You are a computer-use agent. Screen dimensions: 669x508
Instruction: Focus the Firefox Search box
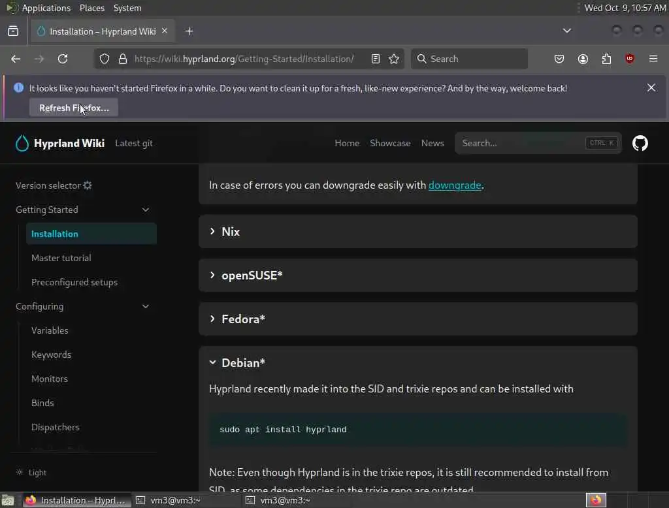click(469, 59)
